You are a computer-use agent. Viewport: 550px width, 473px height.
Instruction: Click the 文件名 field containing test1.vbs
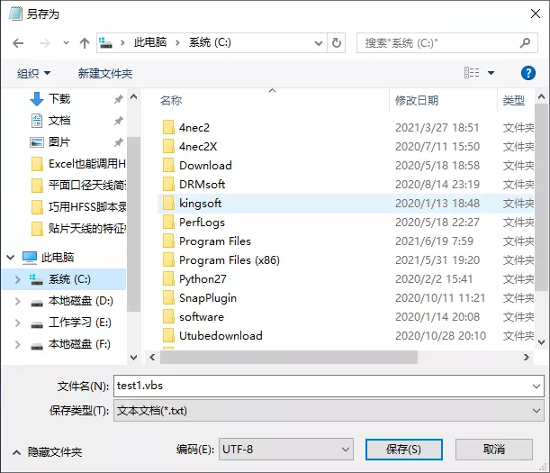point(329,386)
